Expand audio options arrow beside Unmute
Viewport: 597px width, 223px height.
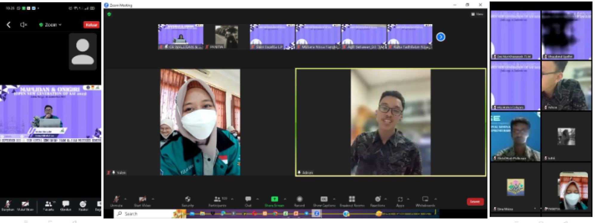(x=125, y=199)
